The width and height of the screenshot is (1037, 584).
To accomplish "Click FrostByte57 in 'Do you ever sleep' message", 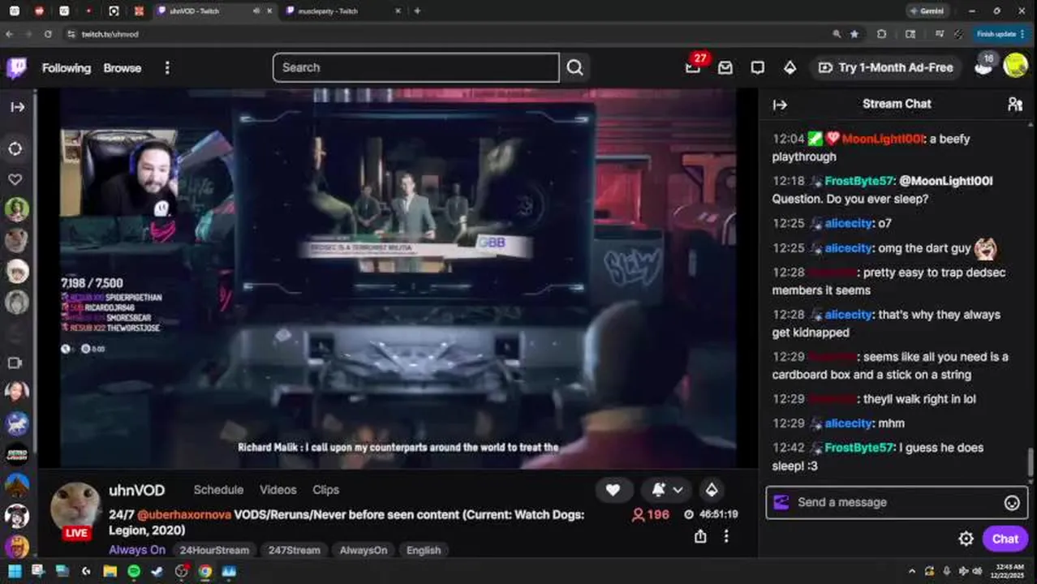I will point(857,181).
